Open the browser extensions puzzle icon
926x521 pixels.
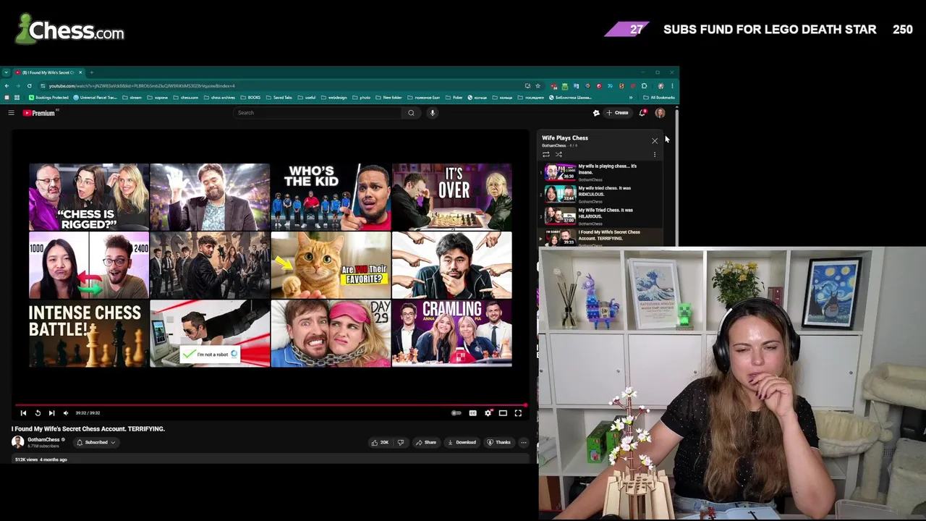click(x=644, y=86)
